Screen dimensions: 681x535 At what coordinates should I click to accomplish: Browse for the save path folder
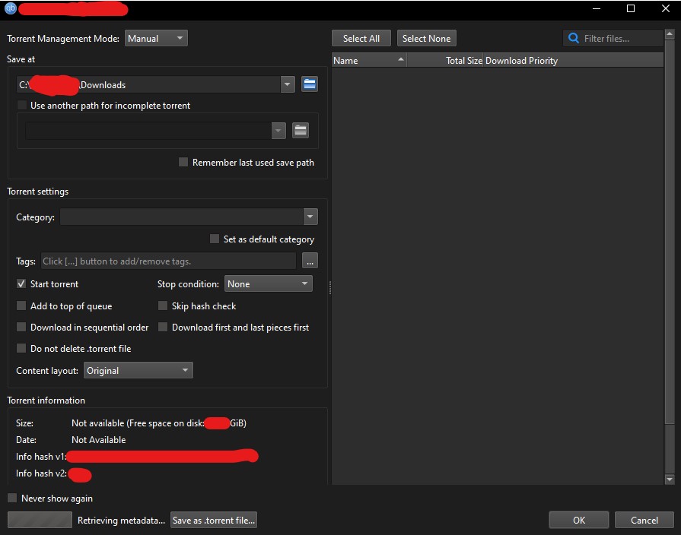click(x=309, y=84)
